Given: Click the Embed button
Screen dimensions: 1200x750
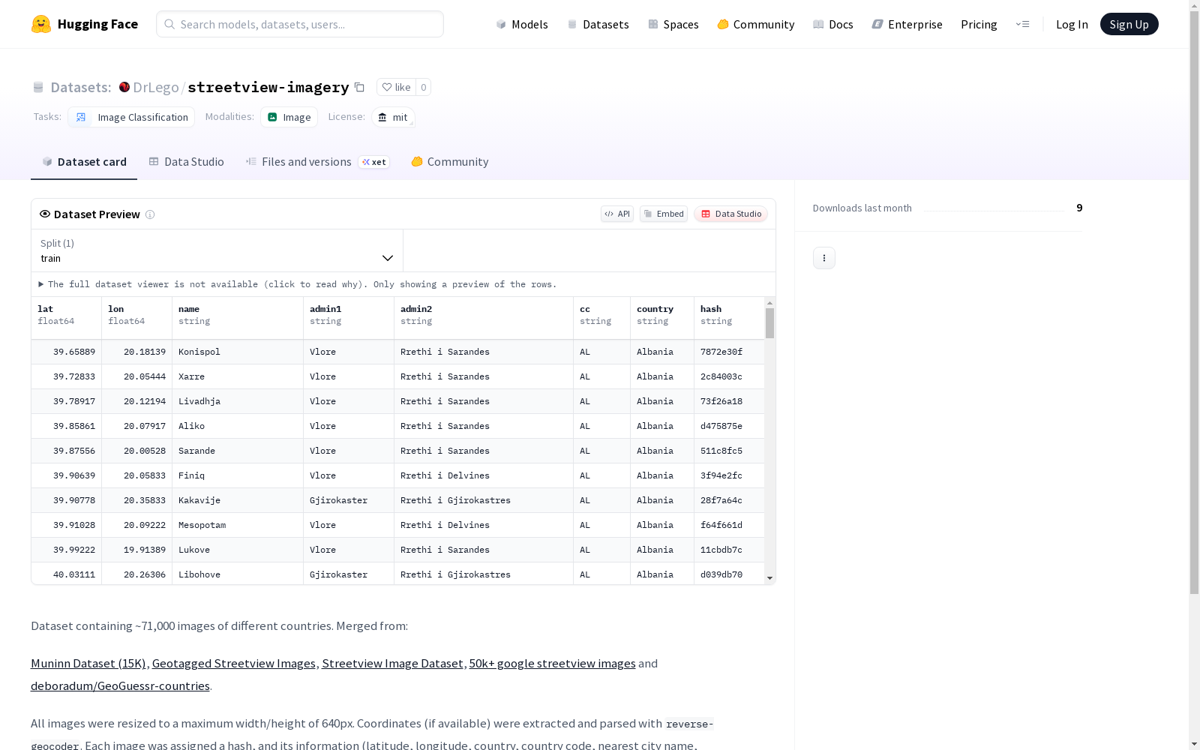Looking at the screenshot, I should [664, 214].
